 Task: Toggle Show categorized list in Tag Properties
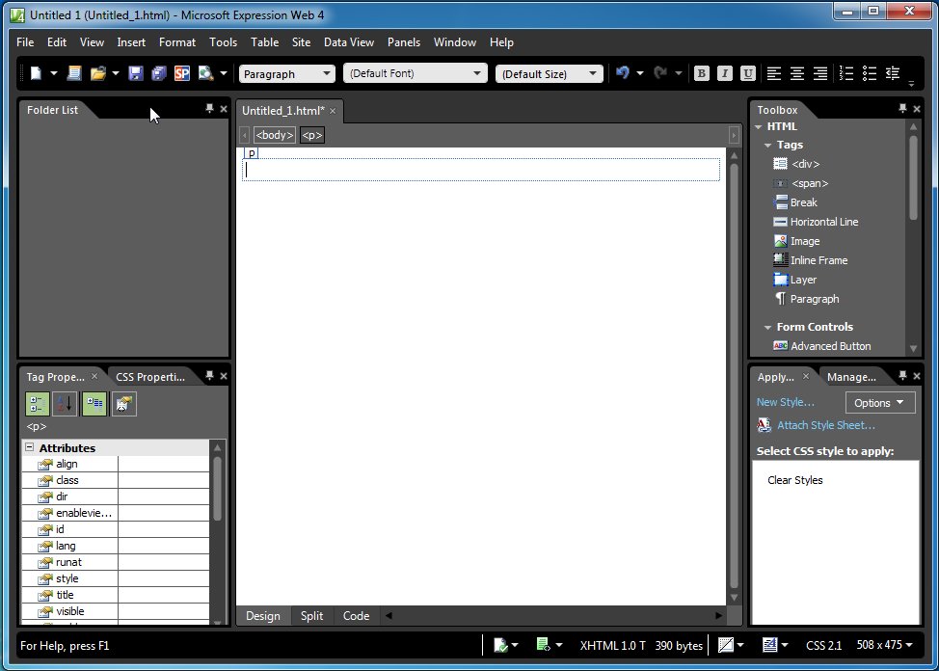pyautogui.click(x=38, y=404)
